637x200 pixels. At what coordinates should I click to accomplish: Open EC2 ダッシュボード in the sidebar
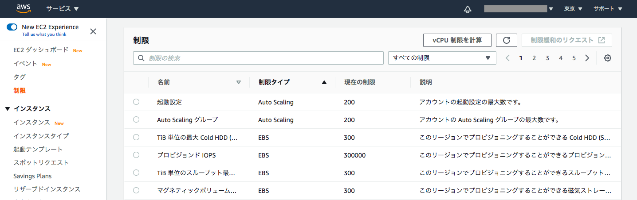click(x=41, y=50)
